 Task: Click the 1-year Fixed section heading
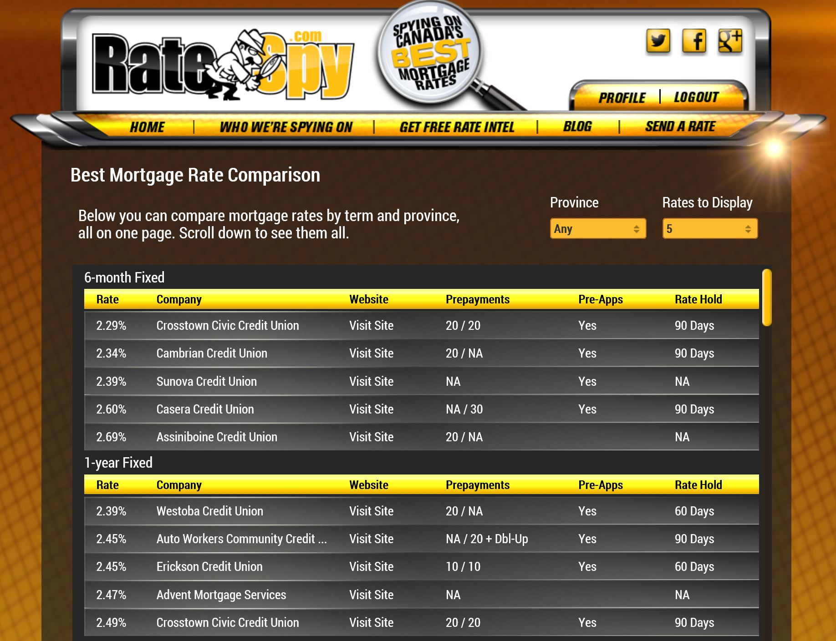pos(118,463)
